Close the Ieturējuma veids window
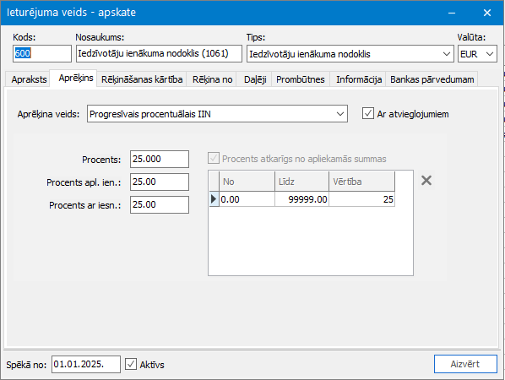This screenshot has width=505, height=380. click(x=487, y=13)
